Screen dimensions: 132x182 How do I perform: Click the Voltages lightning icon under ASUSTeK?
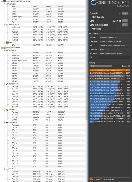pos(7,4)
